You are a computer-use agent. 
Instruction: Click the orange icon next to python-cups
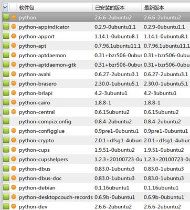point(14,150)
